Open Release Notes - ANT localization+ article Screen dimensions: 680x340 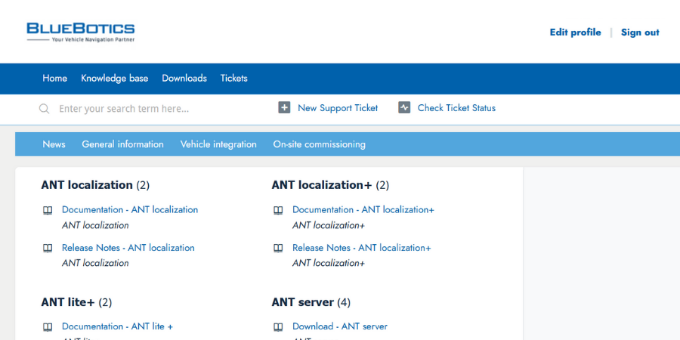pos(362,248)
